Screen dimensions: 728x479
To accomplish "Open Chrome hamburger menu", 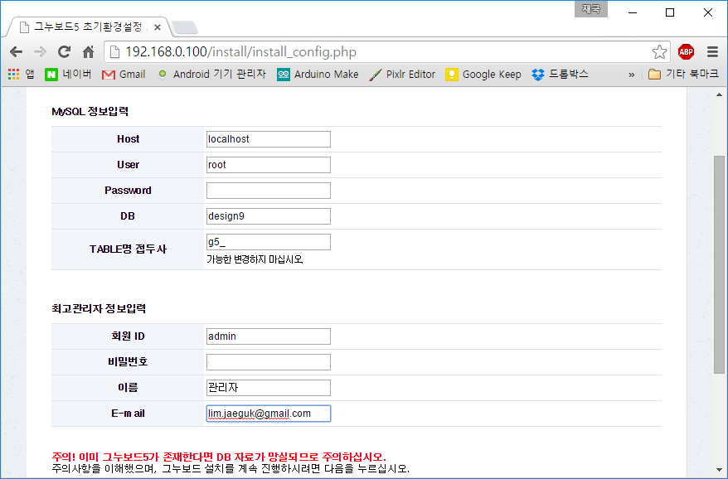I will [712, 51].
